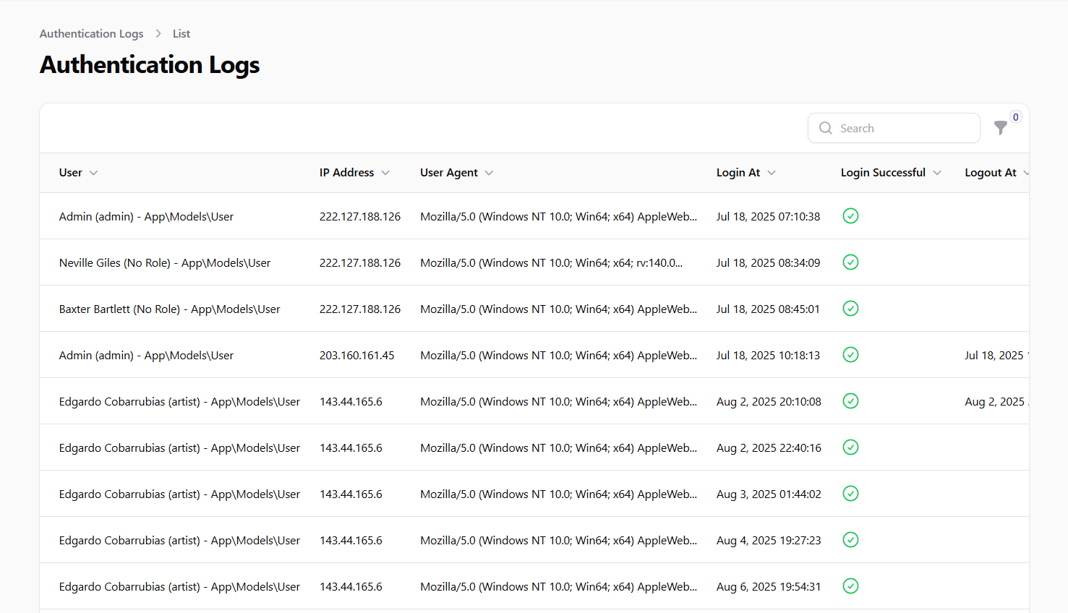Click inside the Search input field
The width and height of the screenshot is (1068, 613).
pyautogui.click(x=897, y=128)
